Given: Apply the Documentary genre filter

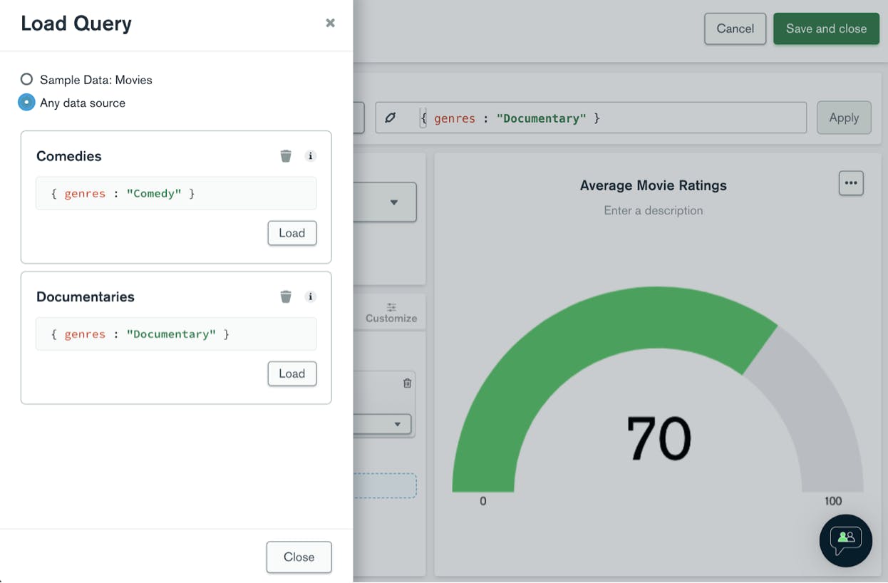Looking at the screenshot, I should (x=844, y=118).
